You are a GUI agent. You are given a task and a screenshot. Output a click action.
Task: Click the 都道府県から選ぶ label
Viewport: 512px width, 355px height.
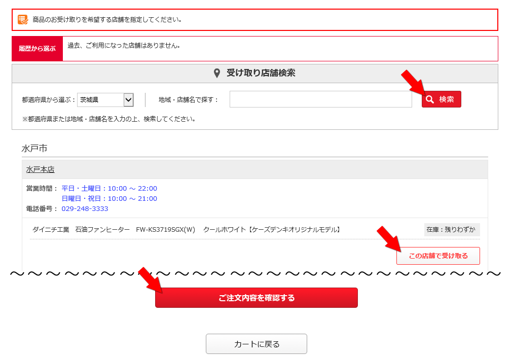point(48,99)
